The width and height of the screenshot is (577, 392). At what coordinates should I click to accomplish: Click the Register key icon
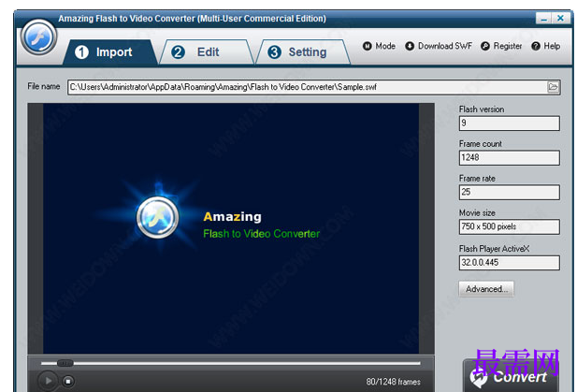coord(485,46)
